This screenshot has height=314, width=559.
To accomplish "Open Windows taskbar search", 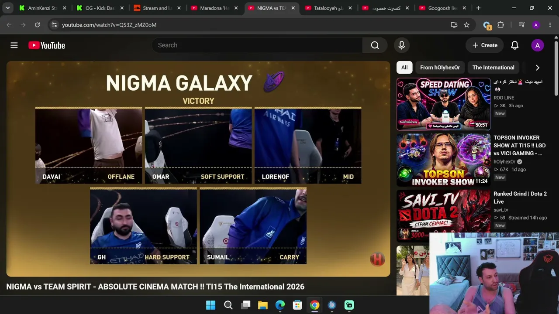I will click(x=228, y=305).
